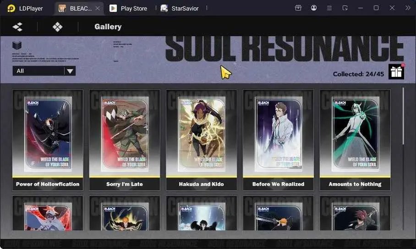This screenshot has width=416, height=249.
Task: Click the gallery vertical scrollbar
Action: coord(403,116)
